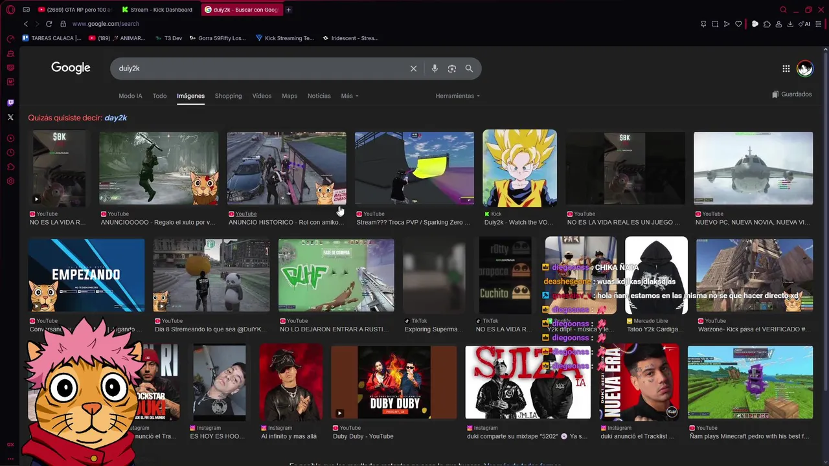829x466 pixels.
Task: Open the toolbar send/flow arrow icon
Action: click(727, 24)
